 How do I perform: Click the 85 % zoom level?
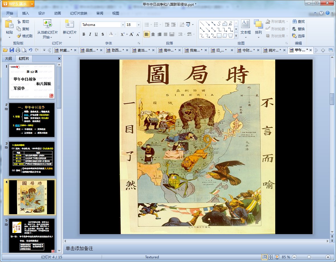coord(286,257)
